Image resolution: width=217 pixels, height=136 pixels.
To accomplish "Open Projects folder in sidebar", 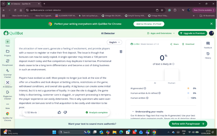I will [x=7, y=51].
